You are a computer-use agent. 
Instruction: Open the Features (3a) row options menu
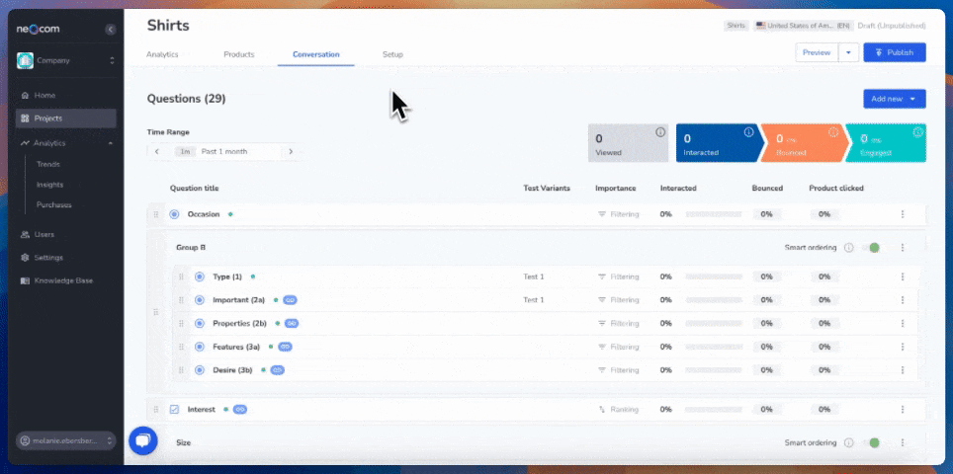click(903, 347)
